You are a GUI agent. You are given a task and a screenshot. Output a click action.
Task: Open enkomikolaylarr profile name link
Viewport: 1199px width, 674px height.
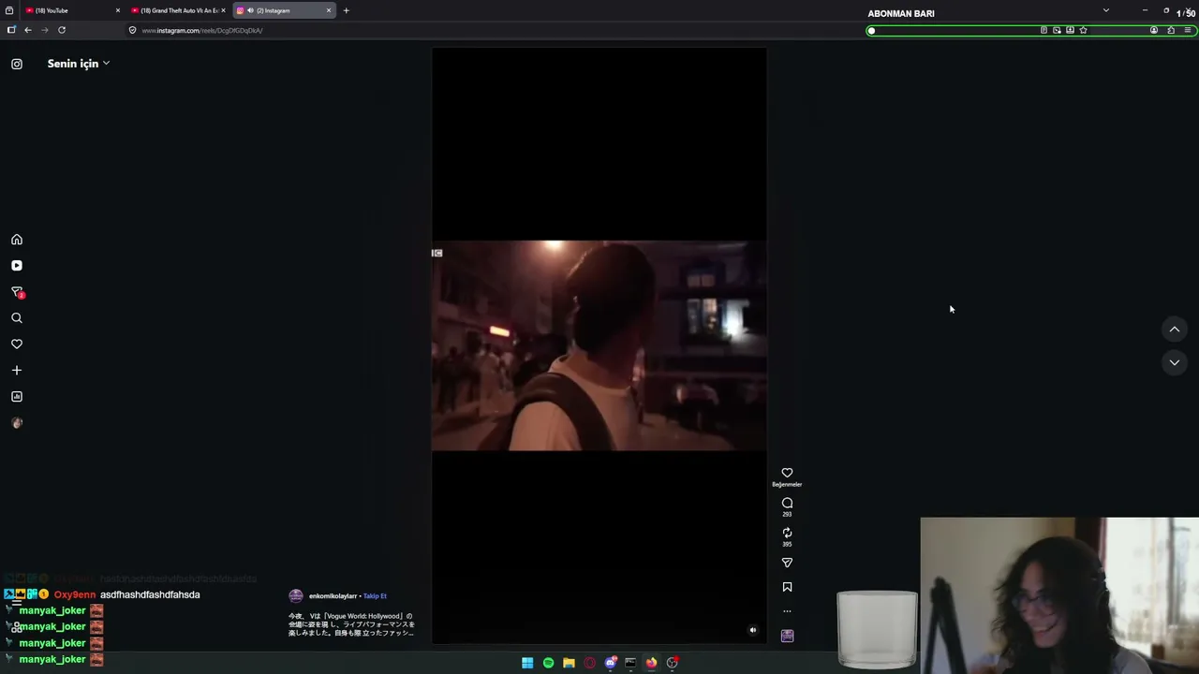(333, 596)
